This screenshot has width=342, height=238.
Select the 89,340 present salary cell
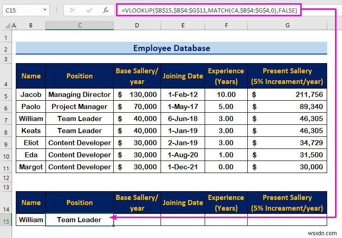[287, 106]
